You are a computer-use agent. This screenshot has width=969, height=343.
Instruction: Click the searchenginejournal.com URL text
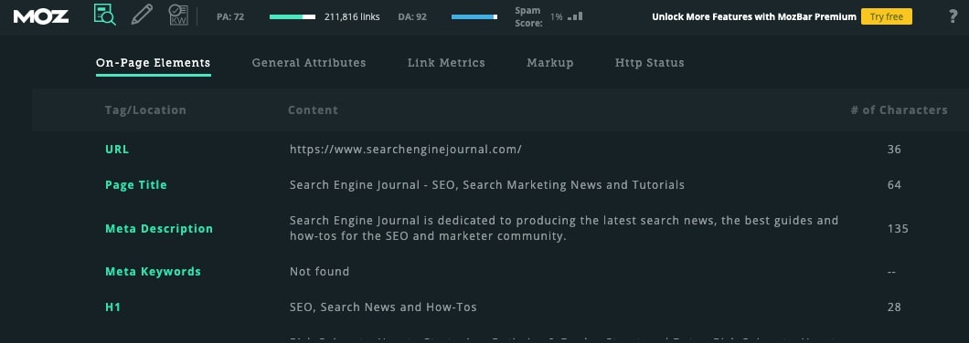coord(406,150)
